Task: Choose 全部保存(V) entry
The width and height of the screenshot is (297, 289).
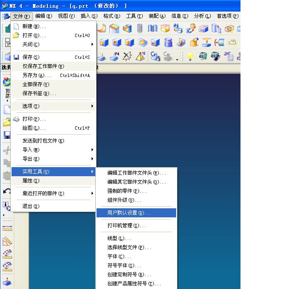Action: [x=53, y=84]
